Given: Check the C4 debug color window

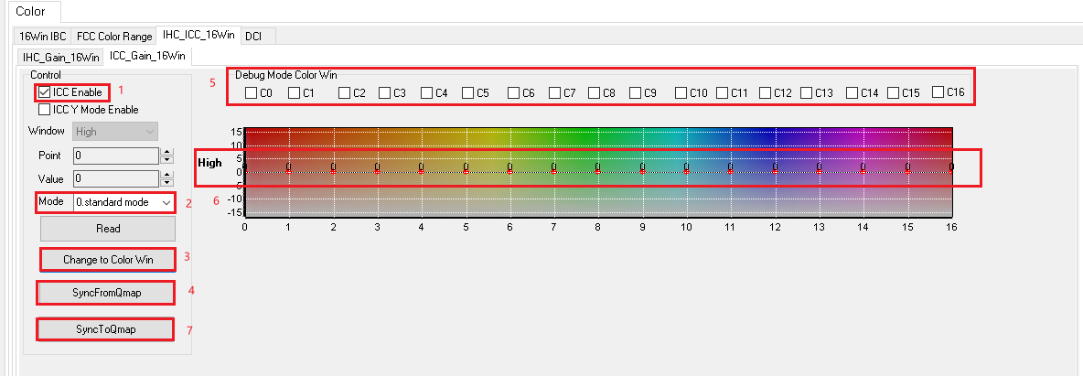Looking at the screenshot, I should [x=427, y=92].
